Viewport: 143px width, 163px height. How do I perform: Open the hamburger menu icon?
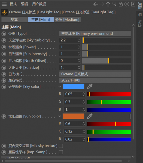click(x=4, y=4)
